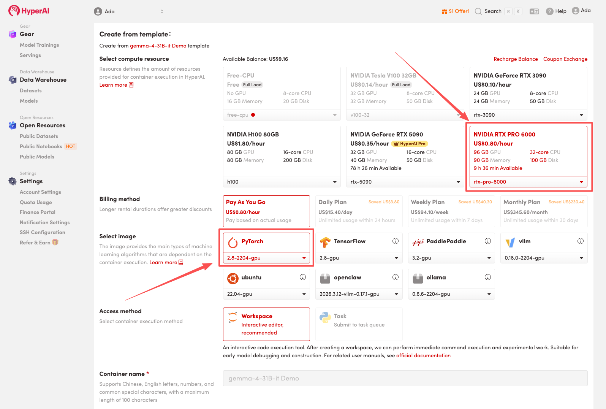The image size is (606, 409).
Task: Go to SSH Configuration settings
Action: click(x=43, y=232)
